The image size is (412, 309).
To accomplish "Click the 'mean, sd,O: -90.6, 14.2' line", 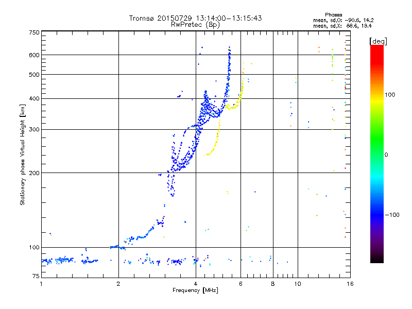I will tap(343, 20).
